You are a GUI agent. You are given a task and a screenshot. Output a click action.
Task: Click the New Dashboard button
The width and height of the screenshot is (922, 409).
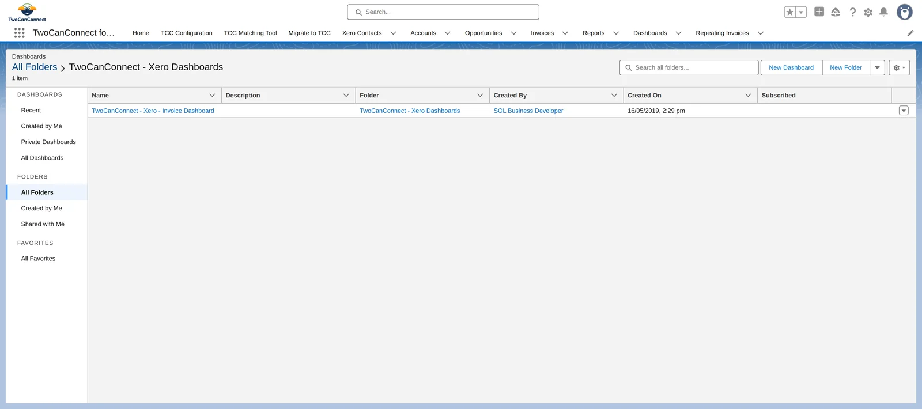pyautogui.click(x=791, y=67)
